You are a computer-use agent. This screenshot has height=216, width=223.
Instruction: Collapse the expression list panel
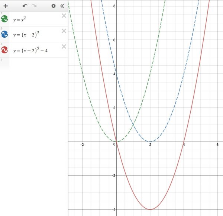point(62,6)
